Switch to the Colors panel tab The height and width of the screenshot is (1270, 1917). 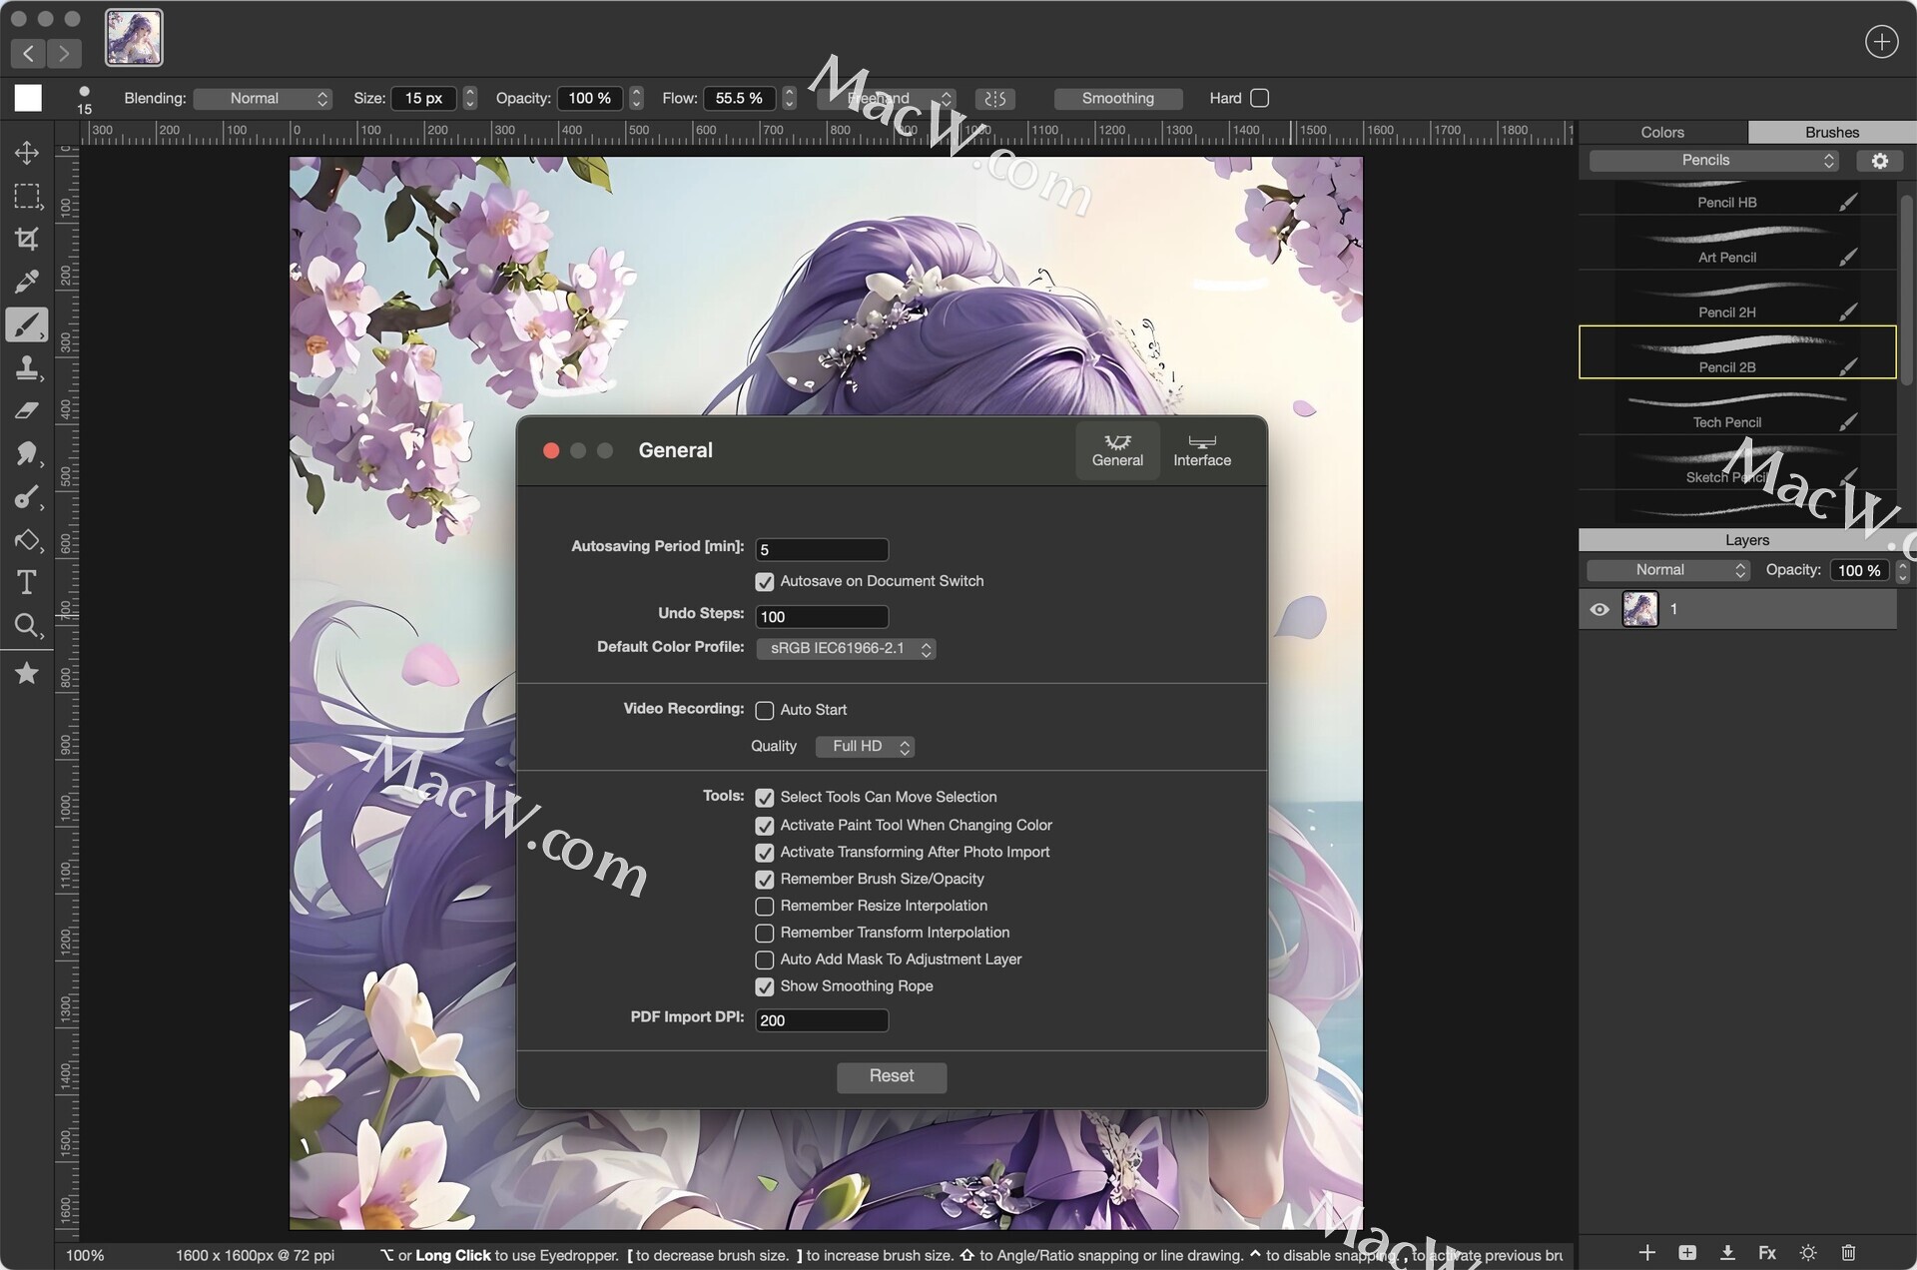tap(1661, 132)
